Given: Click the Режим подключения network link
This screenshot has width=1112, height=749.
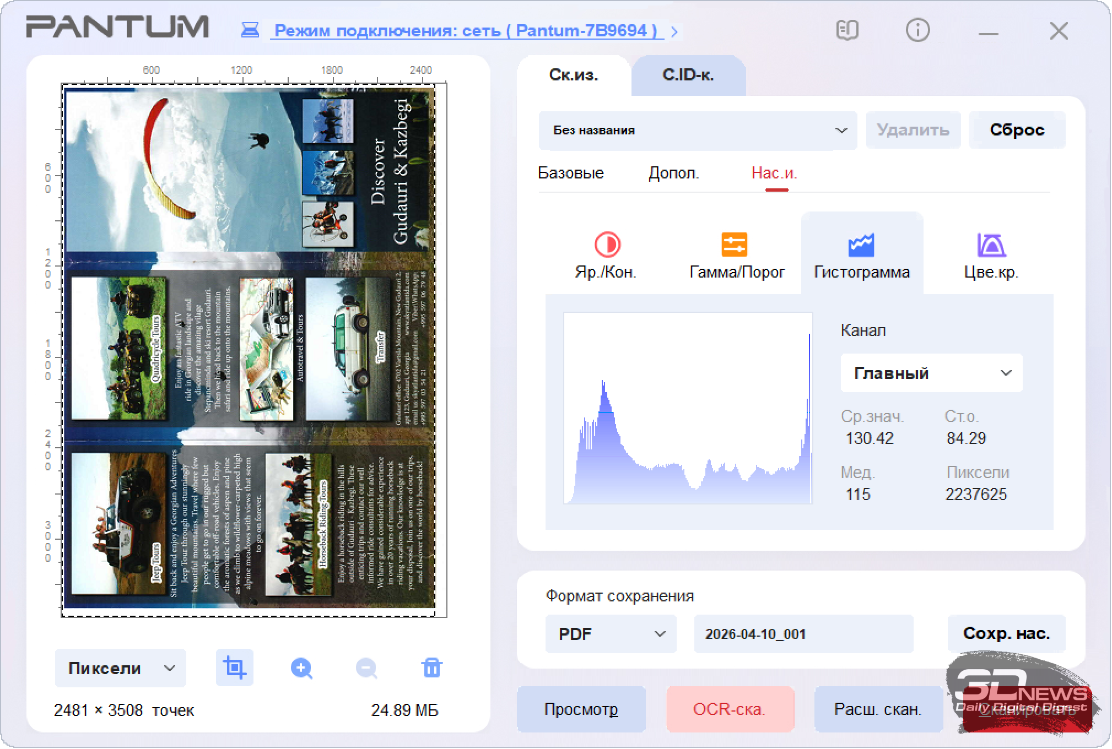Looking at the screenshot, I should [x=465, y=31].
